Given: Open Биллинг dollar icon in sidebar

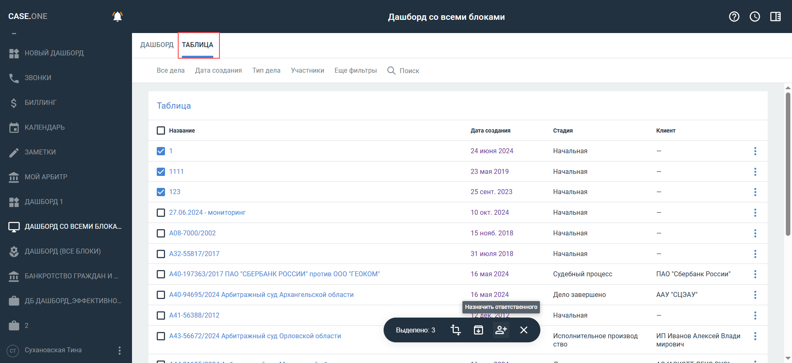Looking at the screenshot, I should 14,103.
